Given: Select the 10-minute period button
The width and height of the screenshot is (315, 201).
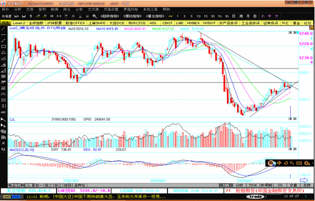Looking at the screenshot, I should coord(198,16).
